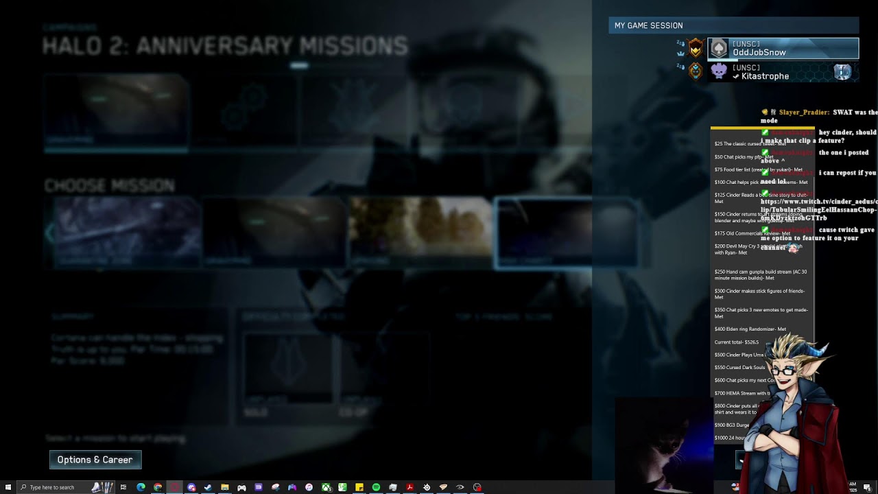Open the notification center icon
The width and height of the screenshot is (878, 494).
(x=867, y=487)
